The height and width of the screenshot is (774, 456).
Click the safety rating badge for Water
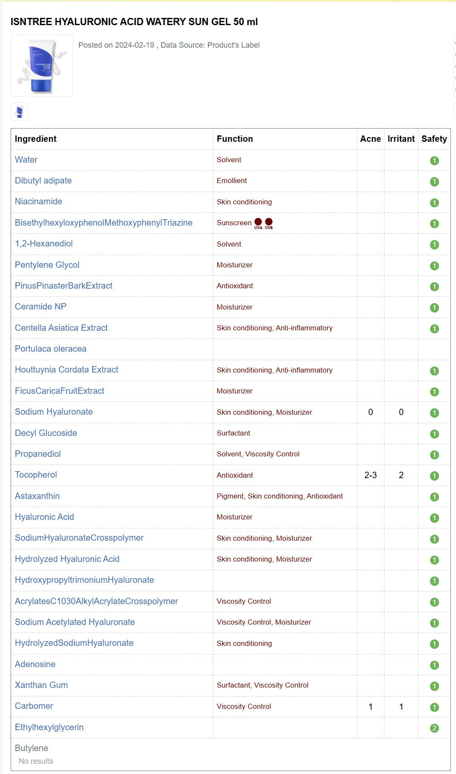pyautogui.click(x=434, y=161)
